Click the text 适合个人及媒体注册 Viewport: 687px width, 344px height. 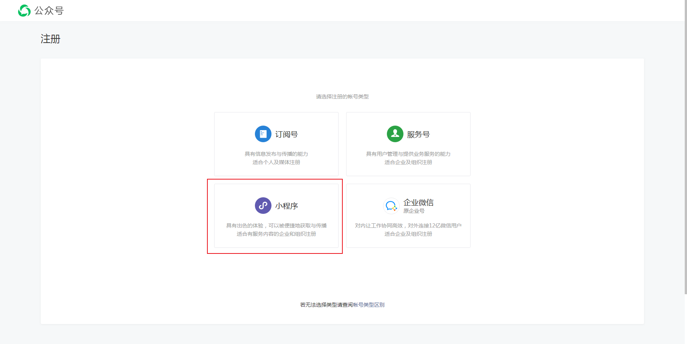pos(276,162)
